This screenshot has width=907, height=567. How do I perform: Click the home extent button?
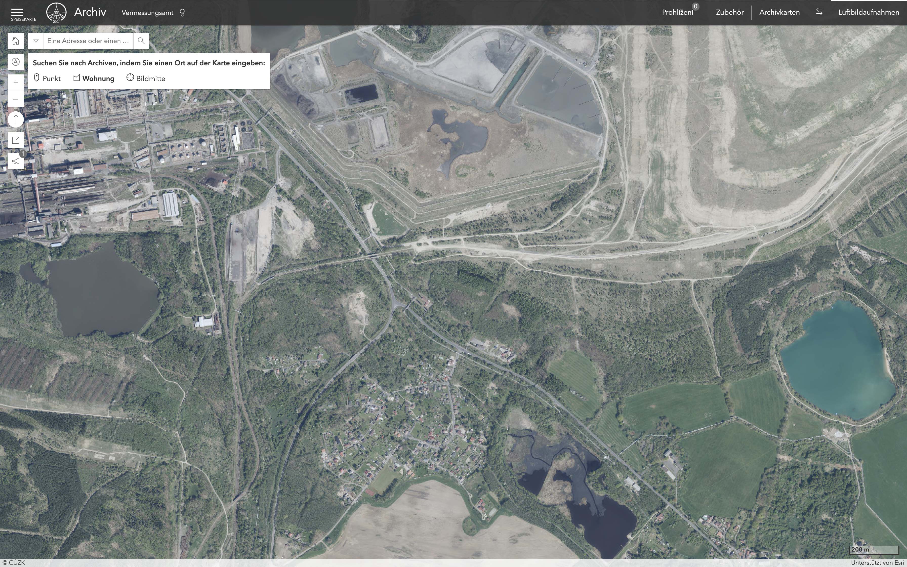tap(16, 41)
